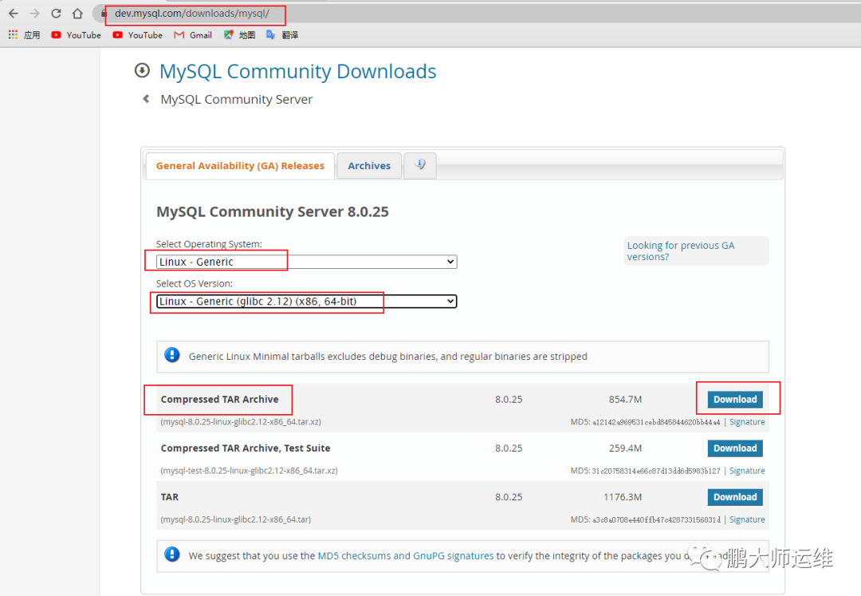Click filename mysql-8.0.25-linux-glibc2.12-x86_64.tar
The image size is (861, 596).
(235, 519)
